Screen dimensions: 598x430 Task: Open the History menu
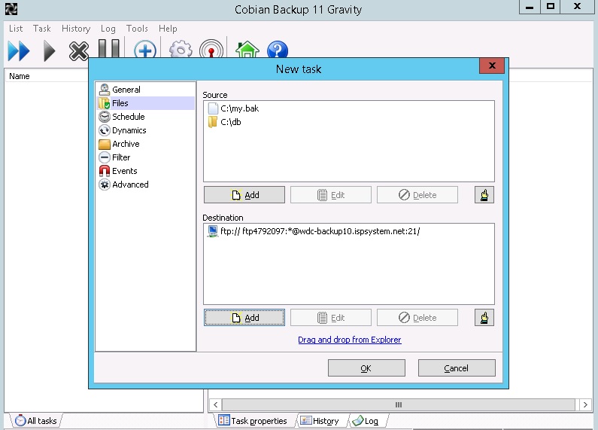pos(76,29)
